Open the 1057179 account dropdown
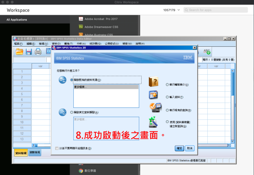Screen dimensions: 254x175 click(x=172, y=10)
